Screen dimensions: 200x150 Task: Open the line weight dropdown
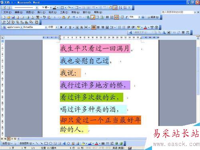[51, 8]
